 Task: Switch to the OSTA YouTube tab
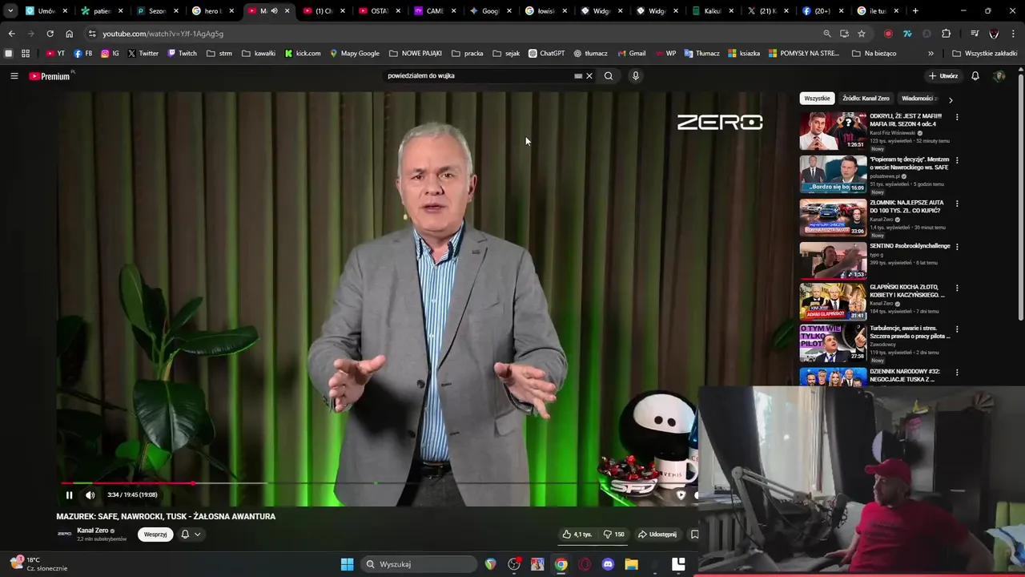click(377, 11)
